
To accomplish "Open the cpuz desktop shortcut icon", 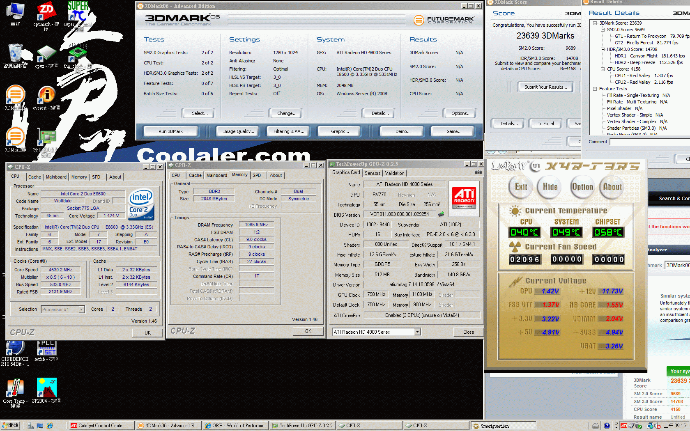I will pyautogui.click(x=46, y=57).
